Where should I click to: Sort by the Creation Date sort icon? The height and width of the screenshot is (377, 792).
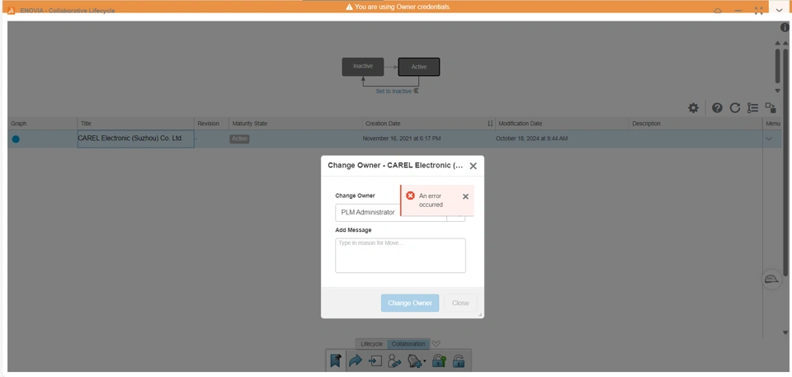pos(490,123)
